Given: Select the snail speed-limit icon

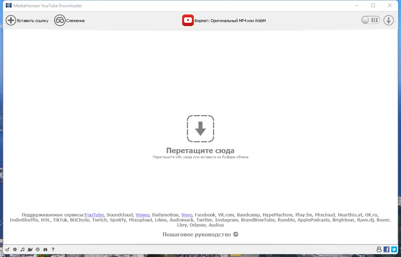Looking at the screenshot, I should pyautogui.click(x=30, y=249).
